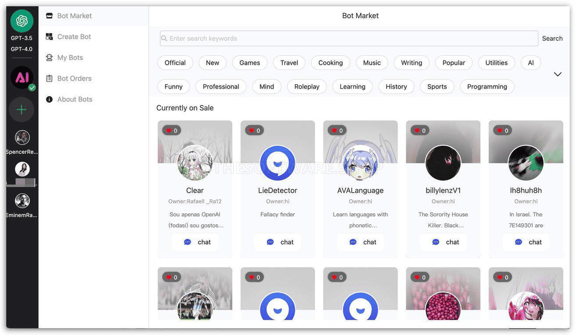Open Bot Market menu item
The image size is (576, 335).
point(93,16)
